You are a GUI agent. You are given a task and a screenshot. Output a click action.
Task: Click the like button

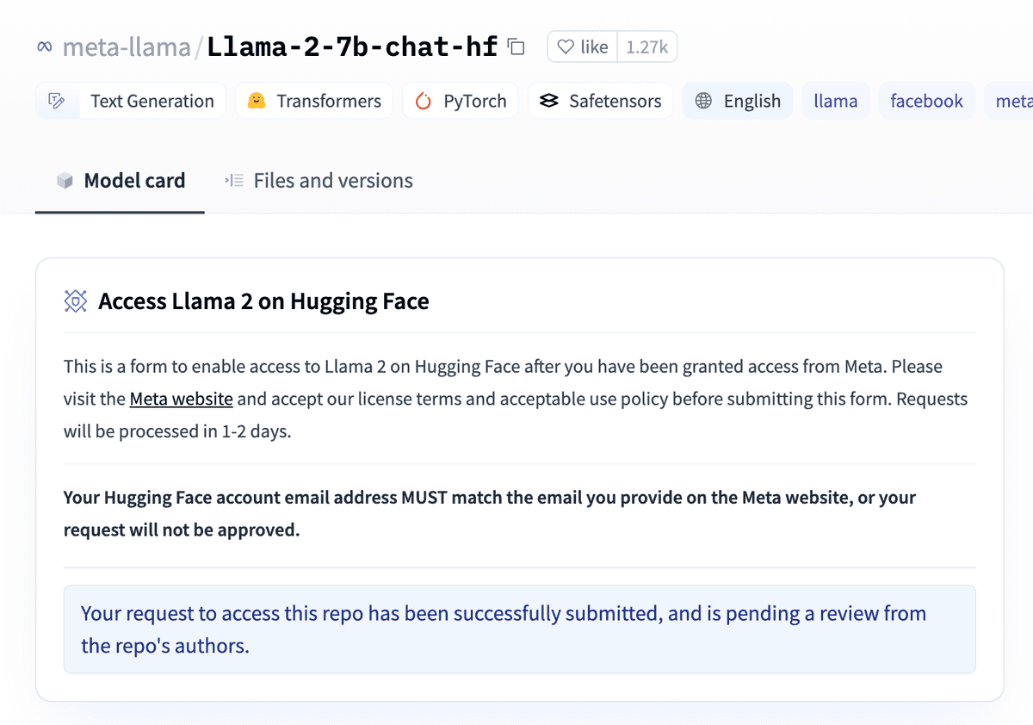(x=581, y=46)
